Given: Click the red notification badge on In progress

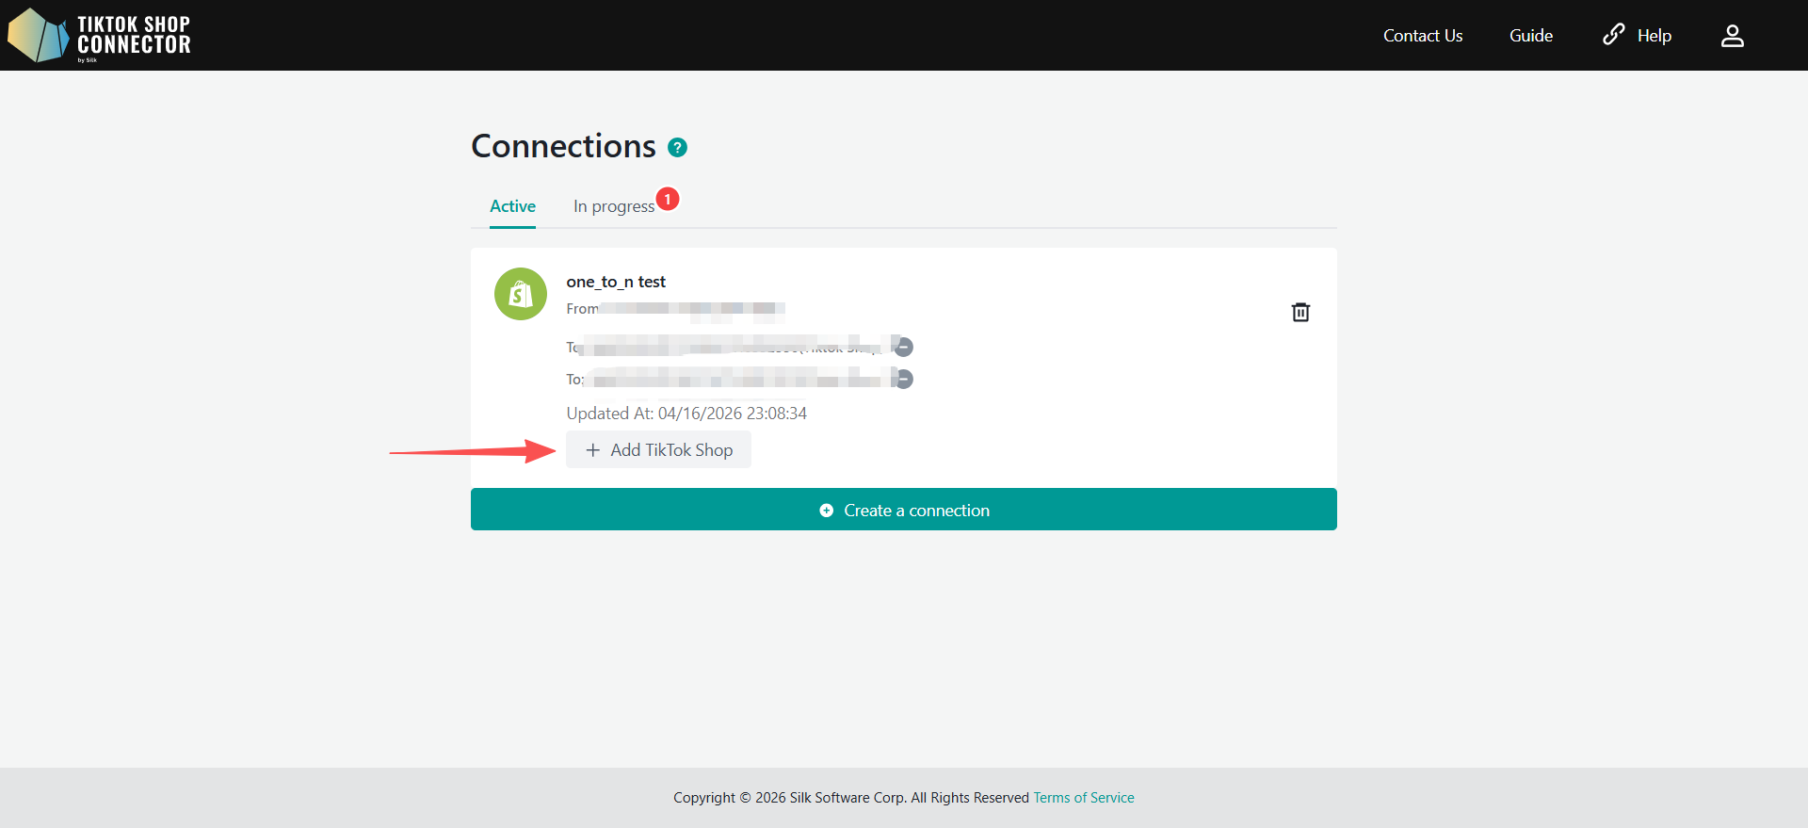Looking at the screenshot, I should (668, 199).
